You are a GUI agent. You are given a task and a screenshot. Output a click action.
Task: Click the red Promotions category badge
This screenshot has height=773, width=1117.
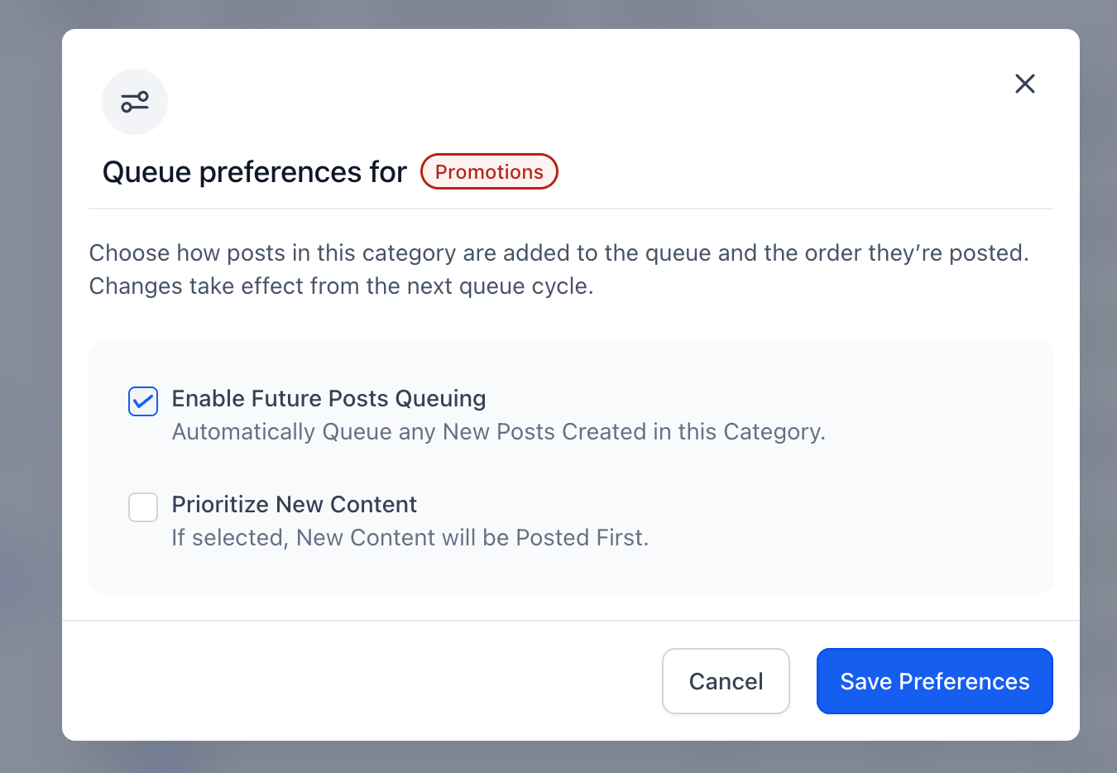pyautogui.click(x=489, y=171)
